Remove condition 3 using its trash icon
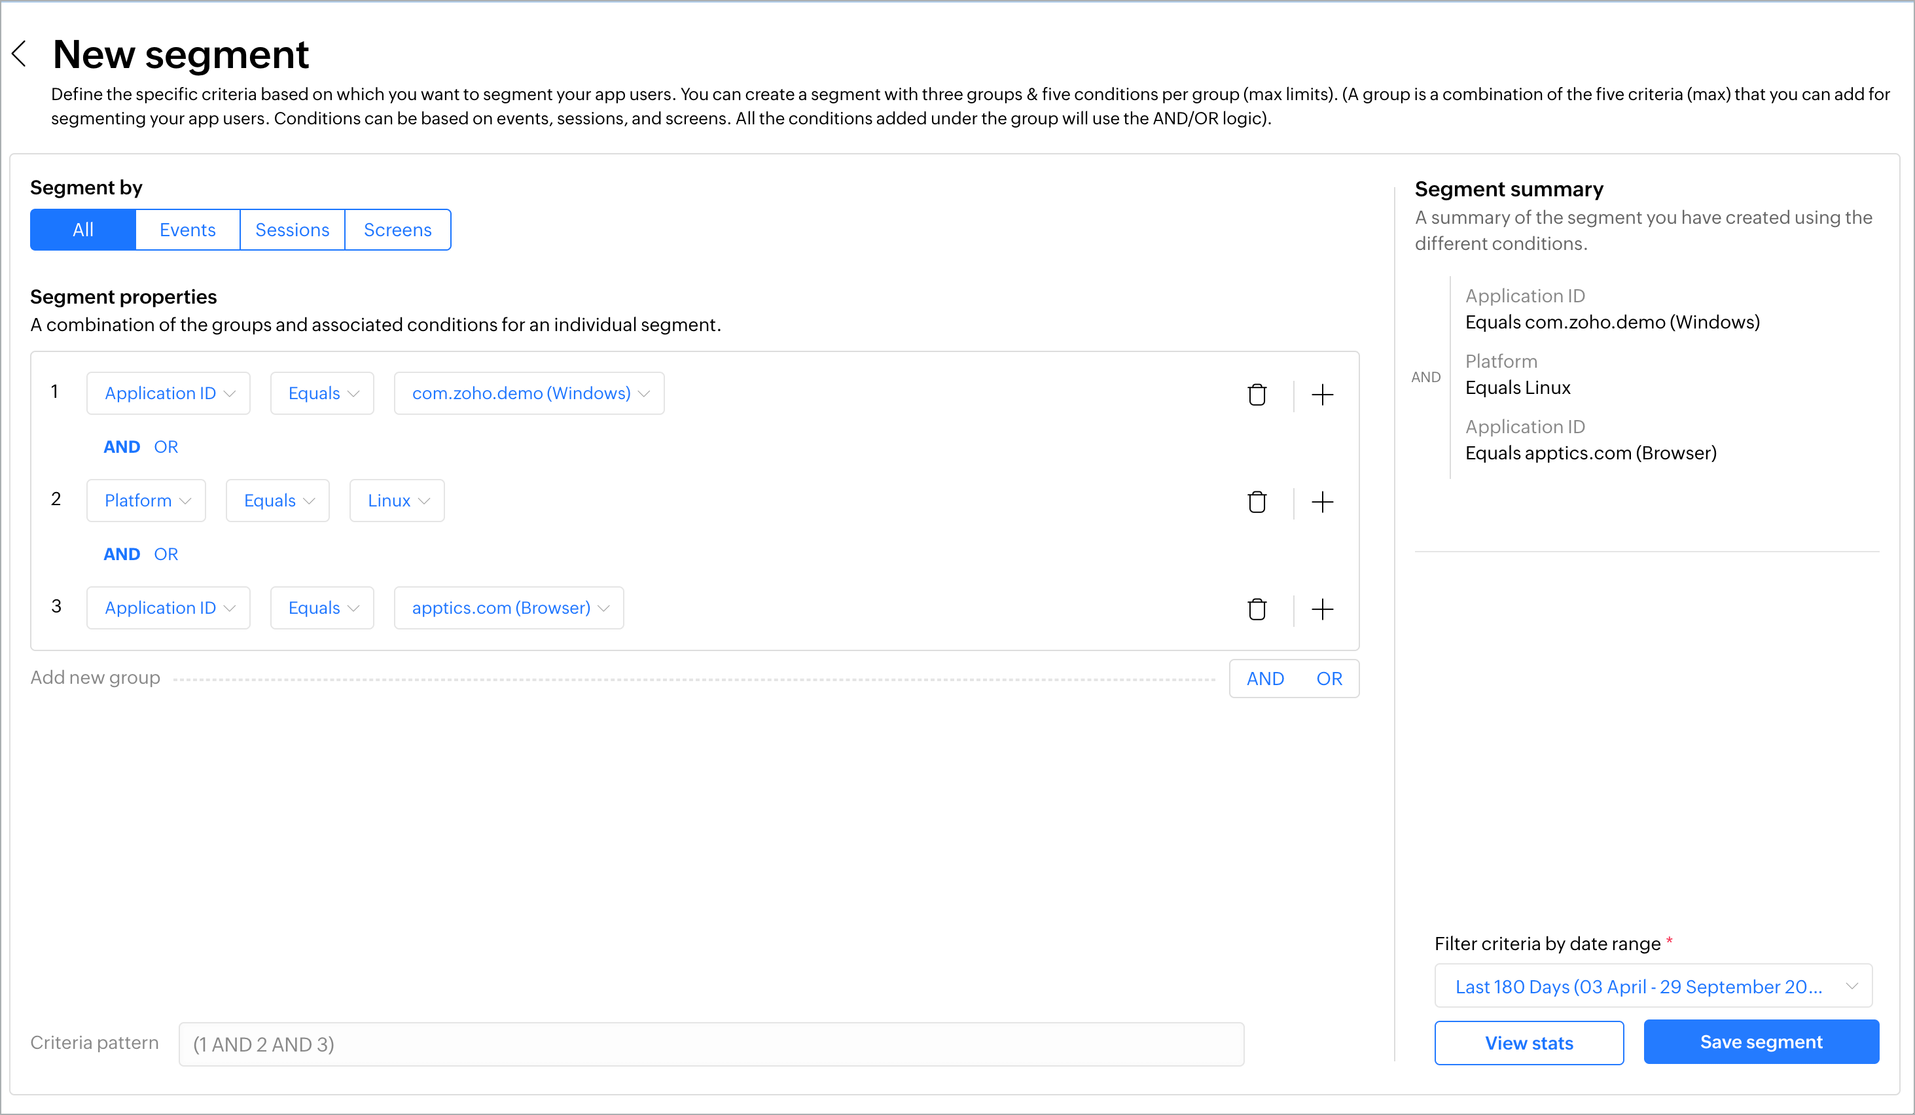This screenshot has width=1915, height=1115. coord(1257,609)
